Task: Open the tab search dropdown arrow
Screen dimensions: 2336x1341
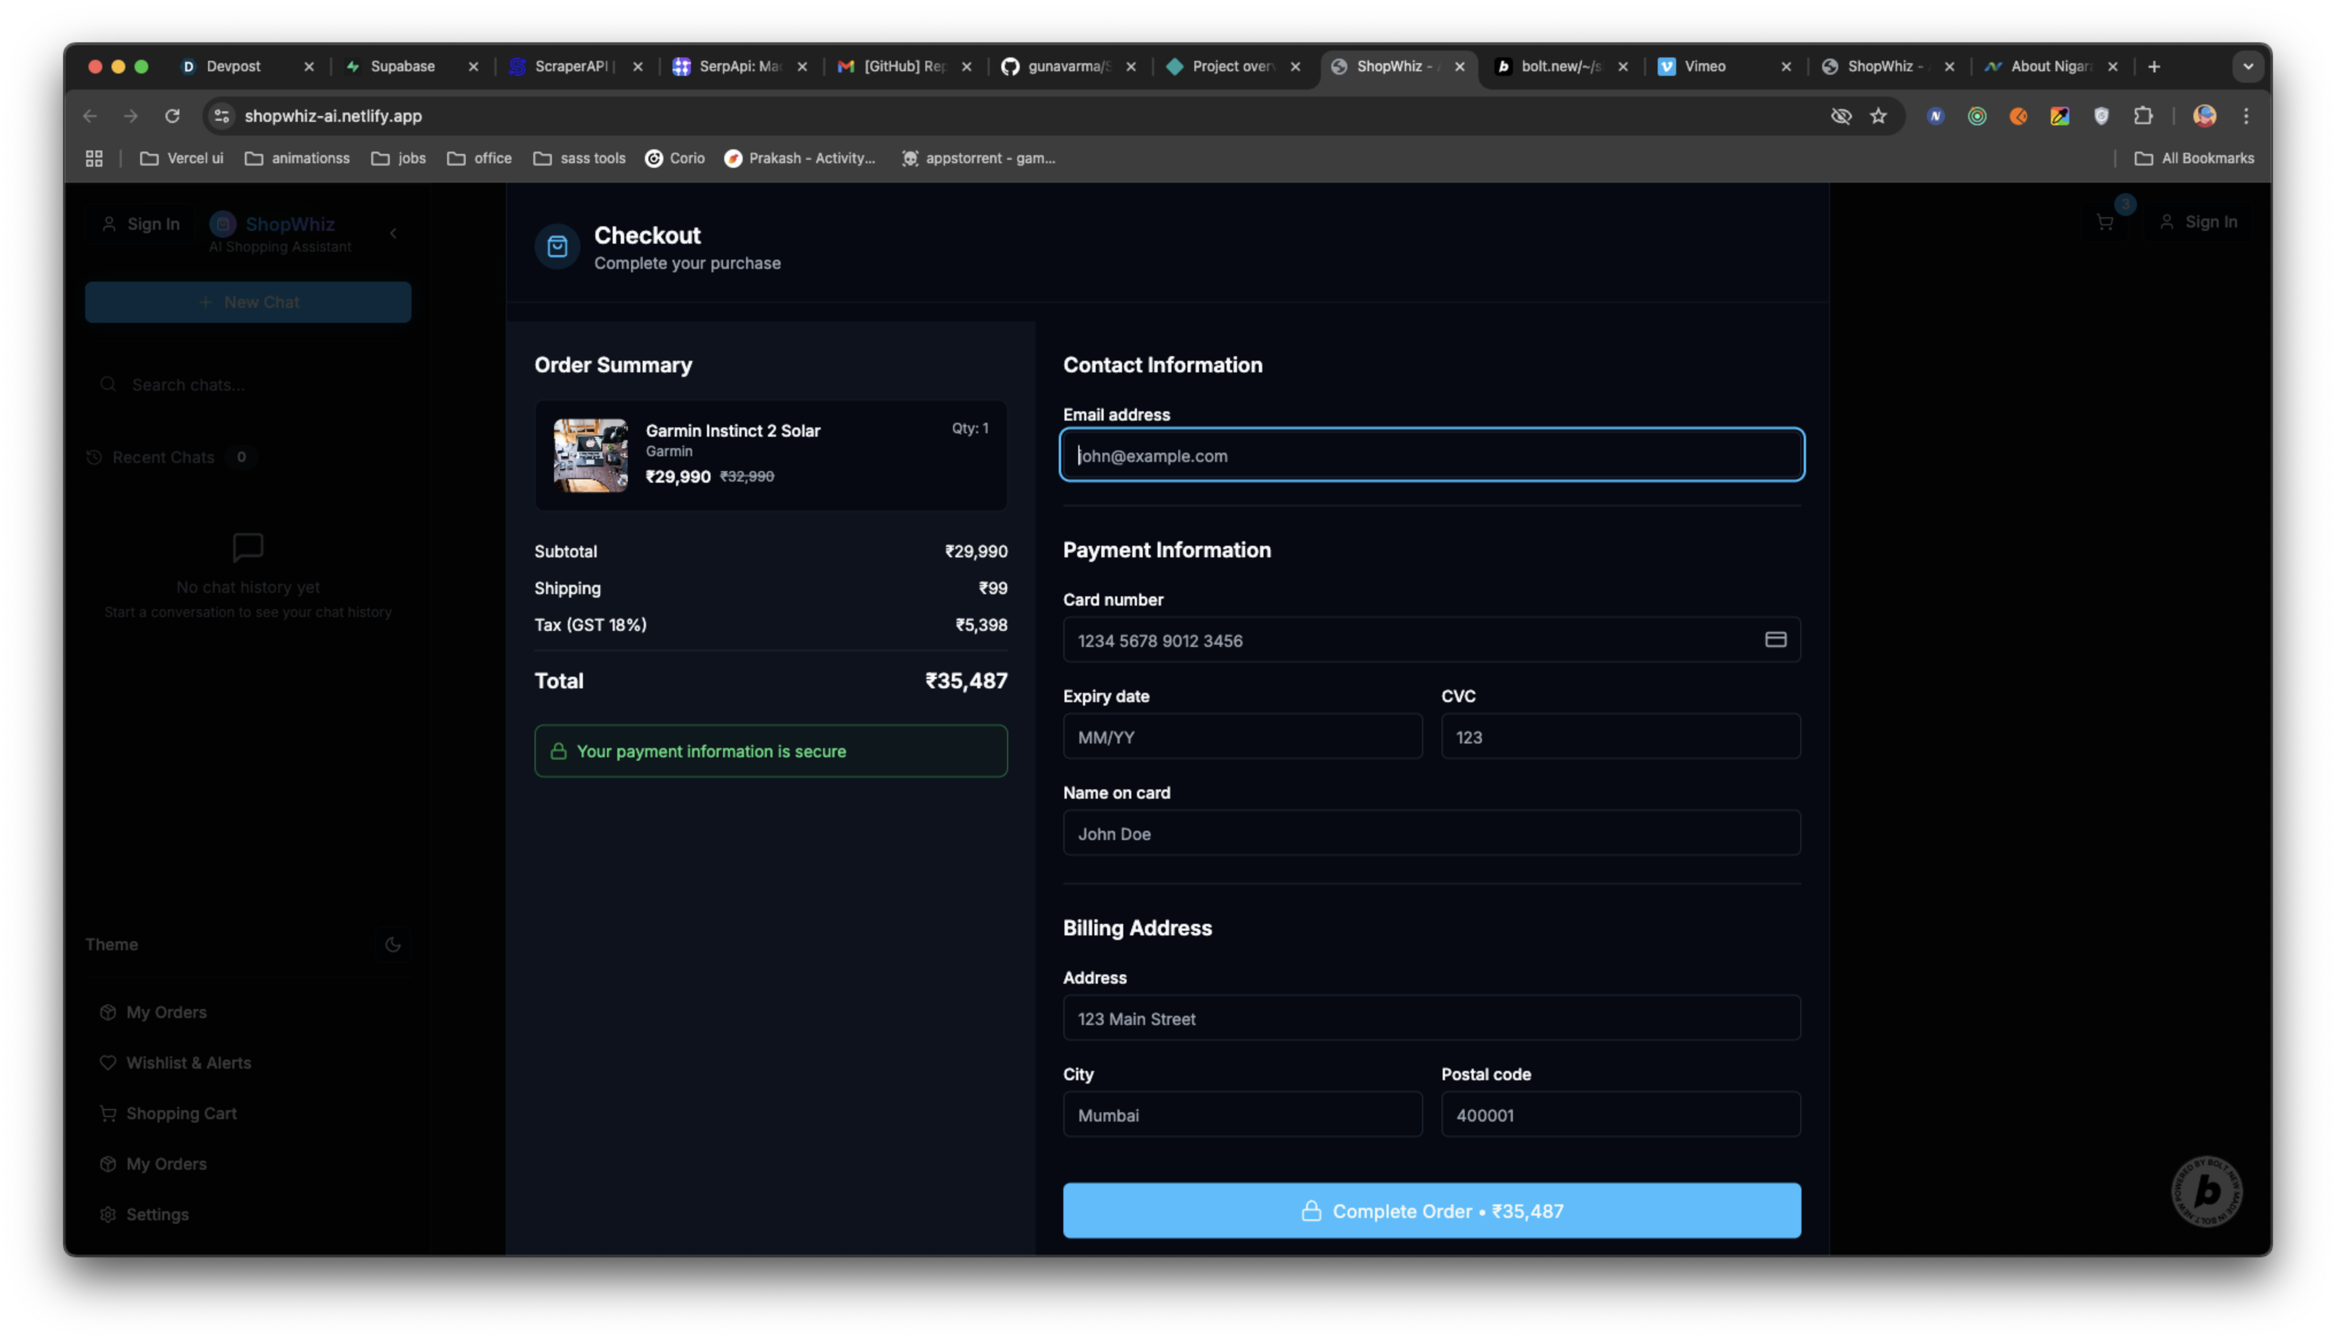Action: 2247,66
